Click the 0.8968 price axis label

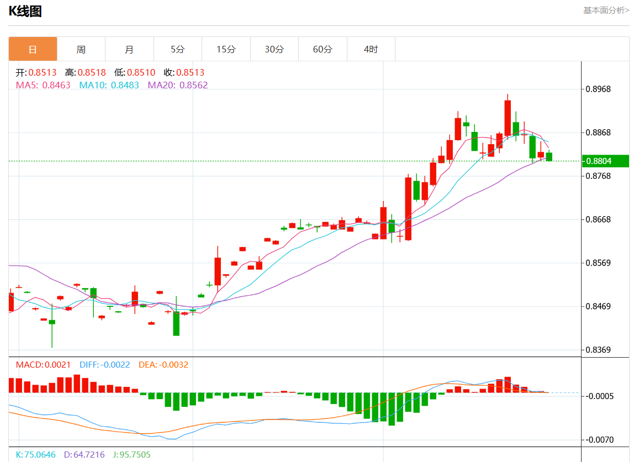click(x=598, y=89)
